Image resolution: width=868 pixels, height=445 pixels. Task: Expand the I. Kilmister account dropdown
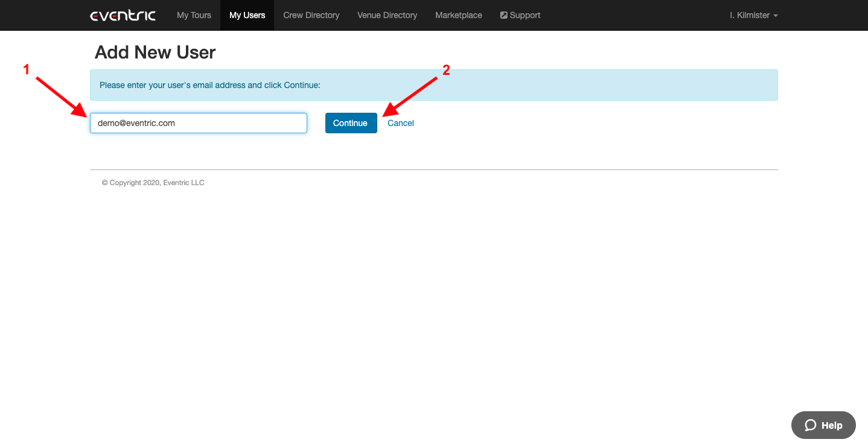[x=752, y=15]
